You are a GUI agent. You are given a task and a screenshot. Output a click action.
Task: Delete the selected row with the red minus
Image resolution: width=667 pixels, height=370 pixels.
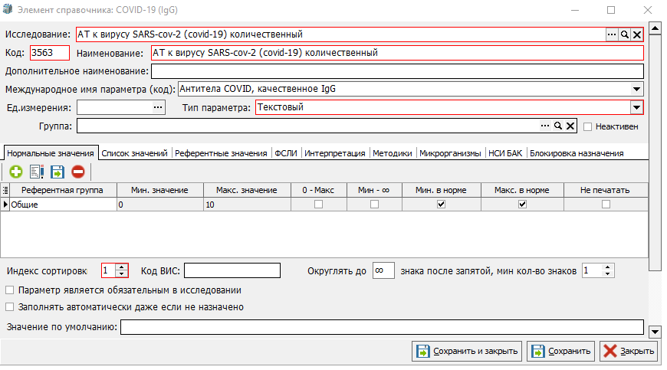(77, 172)
